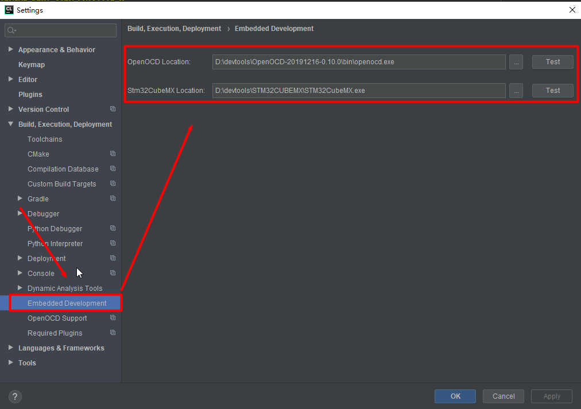Select Custom Build Targets settings
The width and height of the screenshot is (581, 409).
point(61,184)
